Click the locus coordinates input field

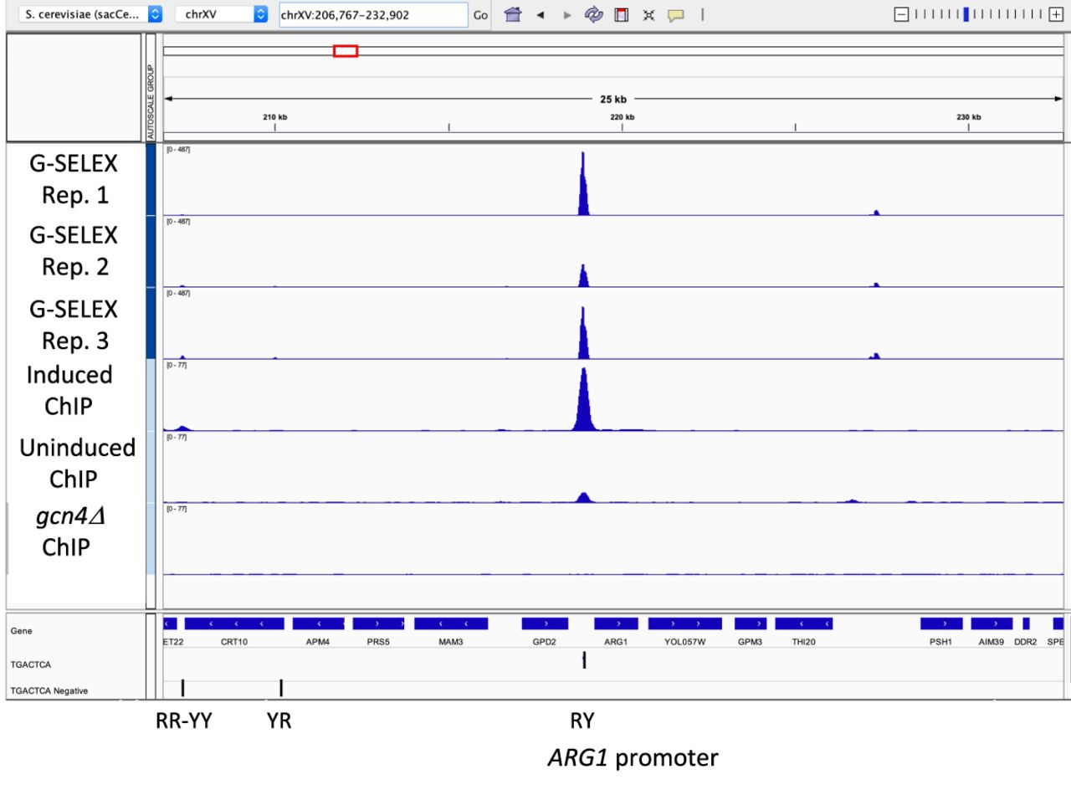click(x=373, y=14)
